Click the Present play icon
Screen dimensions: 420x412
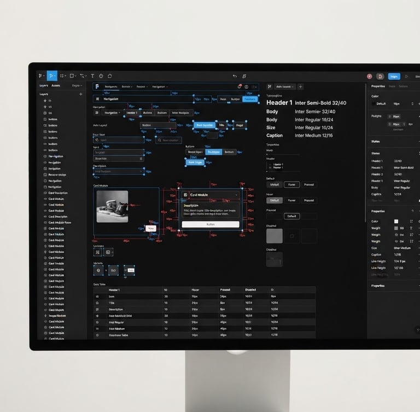click(x=407, y=77)
